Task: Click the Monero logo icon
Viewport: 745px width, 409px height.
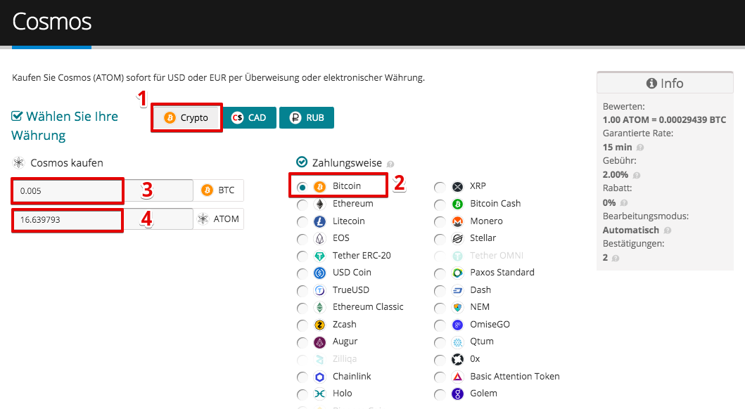Action: (457, 221)
